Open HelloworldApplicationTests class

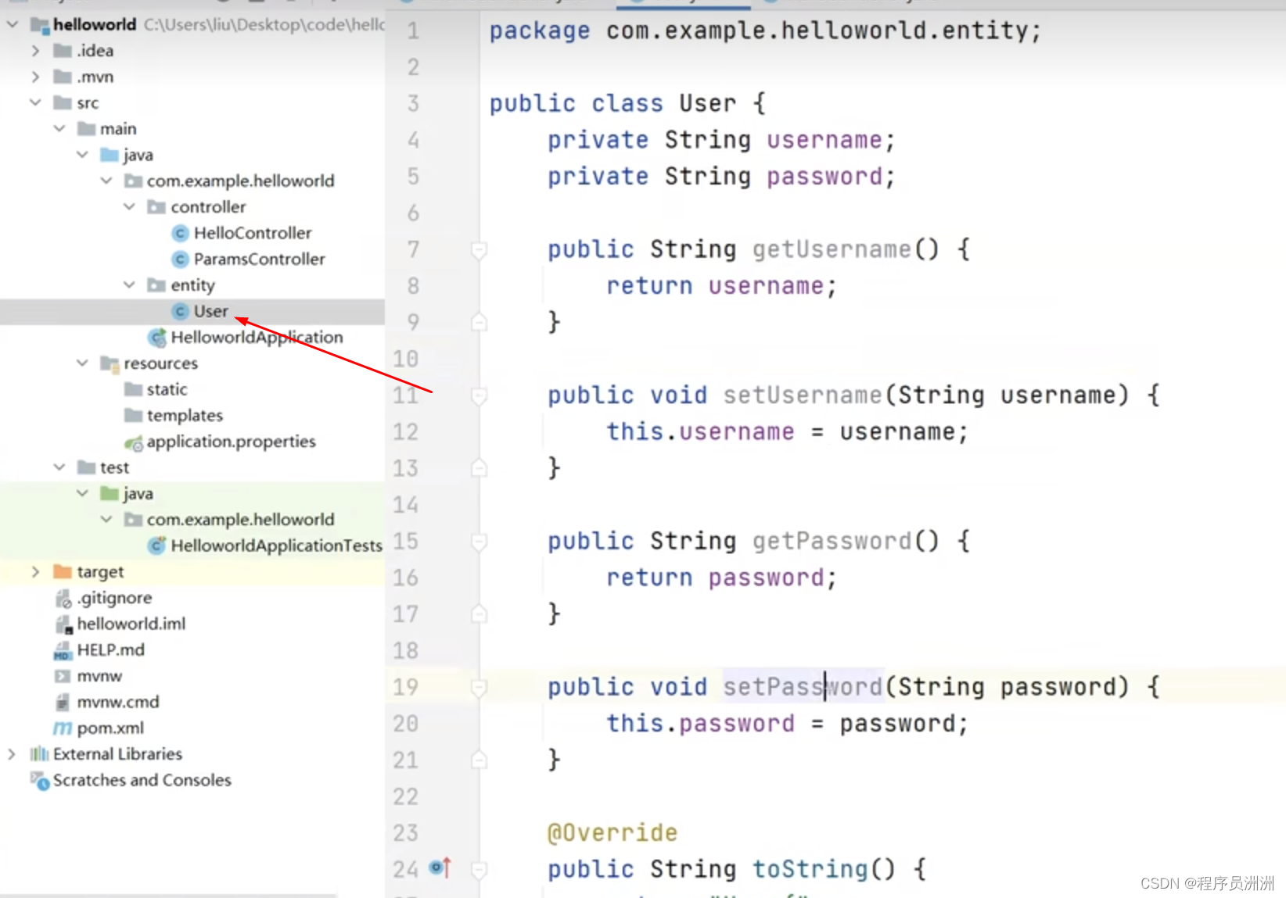[x=276, y=546]
